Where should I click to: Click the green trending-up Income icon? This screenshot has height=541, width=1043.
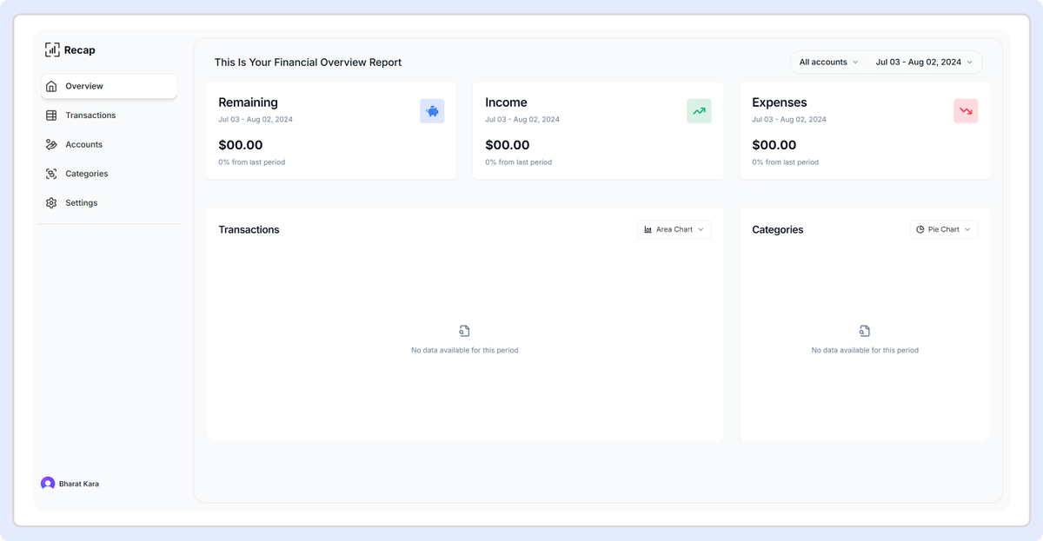tap(699, 111)
